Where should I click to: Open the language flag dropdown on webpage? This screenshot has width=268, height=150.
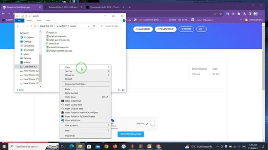pyautogui.click(x=201, y=29)
